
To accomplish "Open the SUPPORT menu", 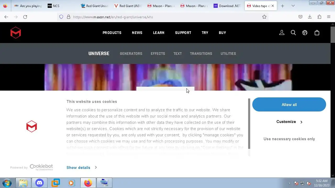I will point(183,33).
